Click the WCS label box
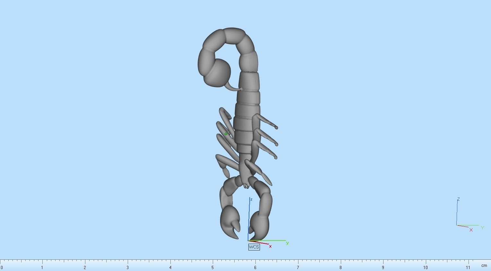This screenshot has width=491, height=271. [x=254, y=247]
